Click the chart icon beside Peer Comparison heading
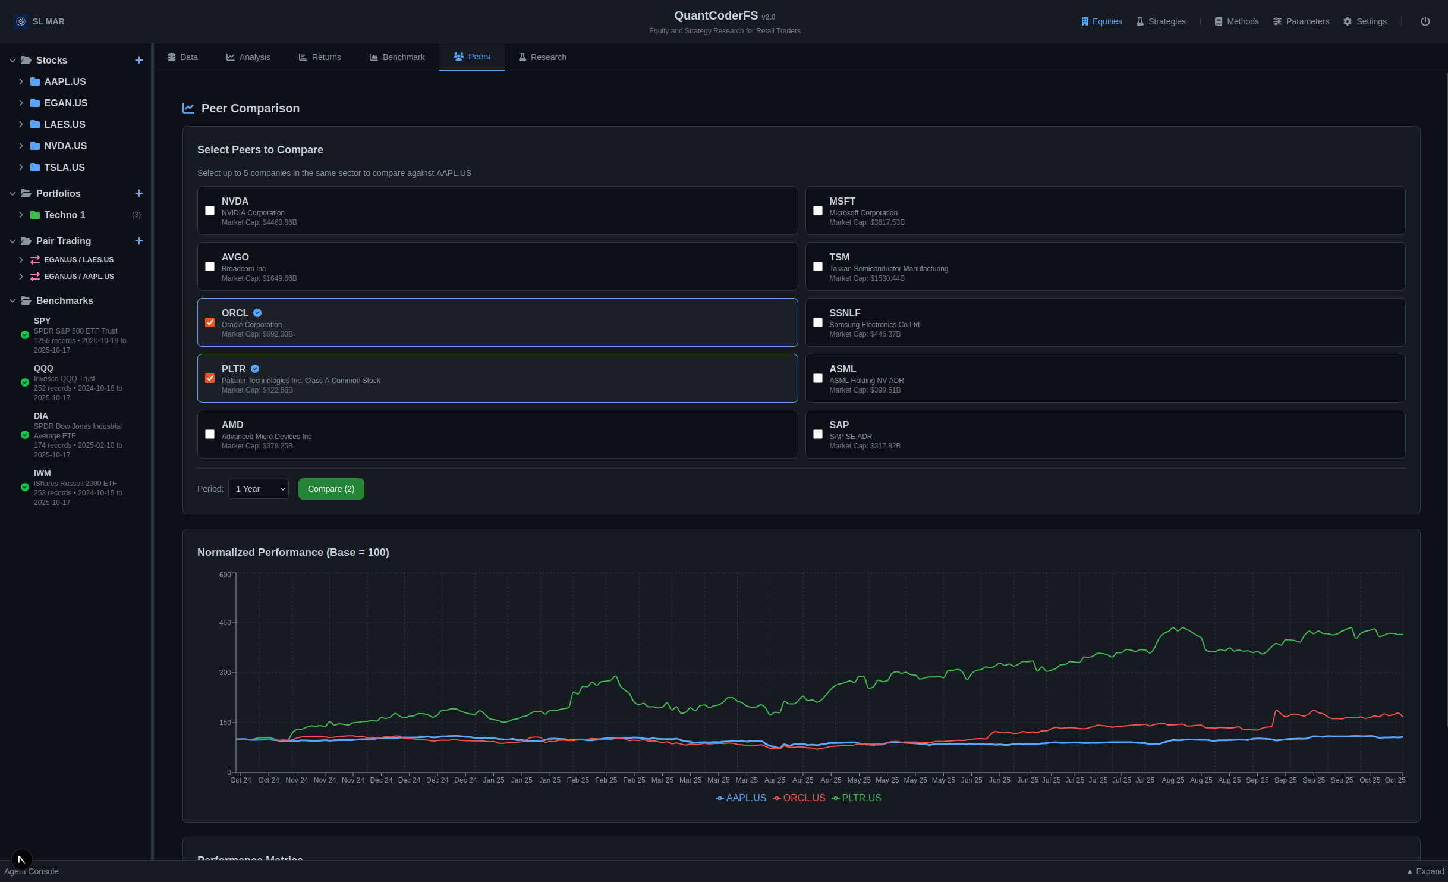This screenshot has height=882, width=1448. (188, 108)
